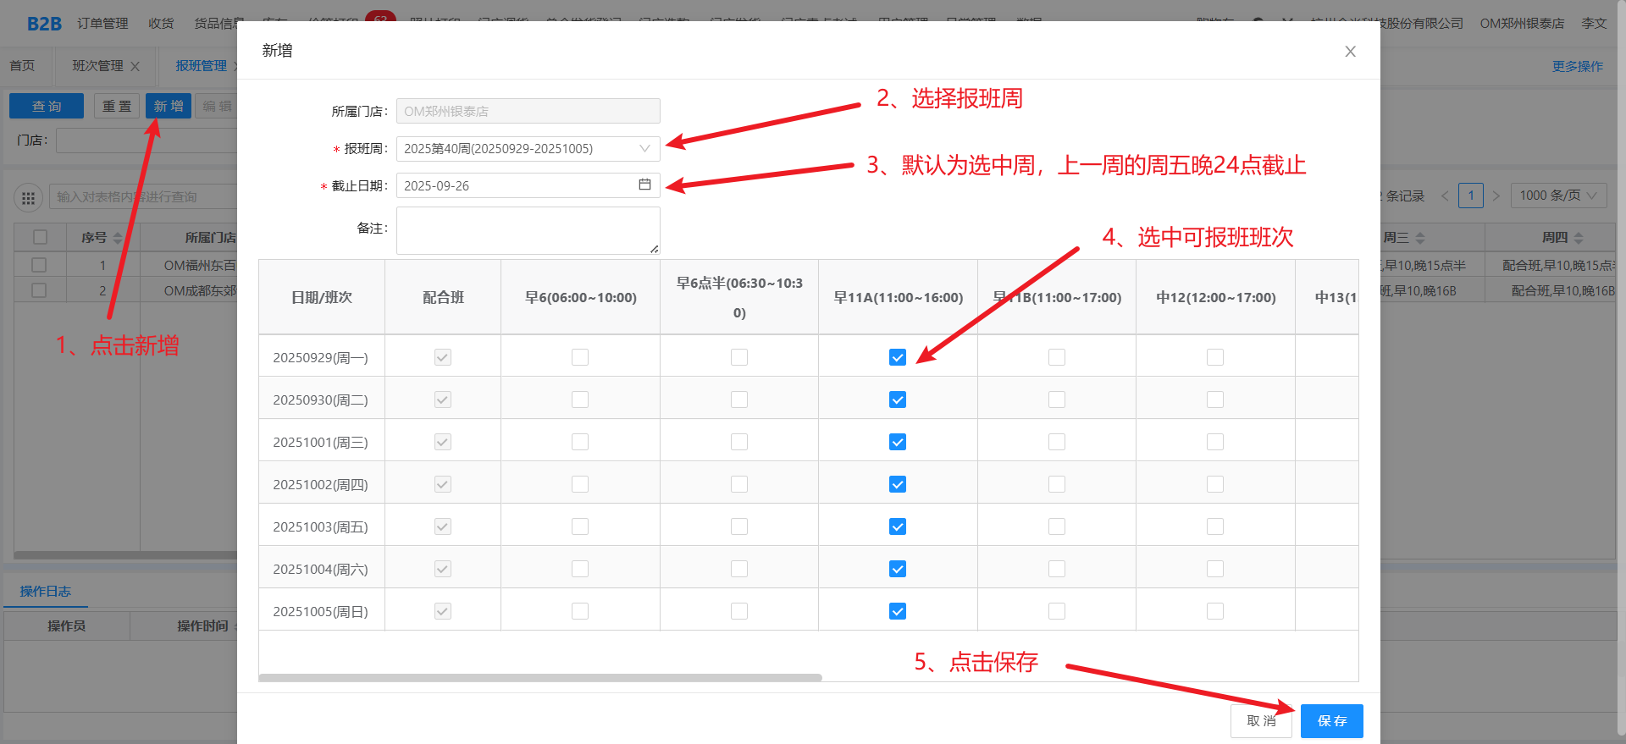Sort by the 周三 column arrows
This screenshot has height=744, width=1626.
coord(1420,238)
